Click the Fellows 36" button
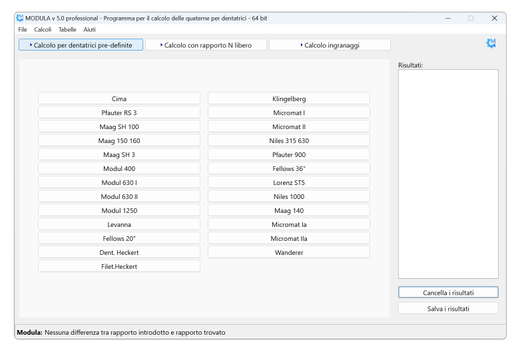This screenshot has height=356, width=528. coord(289,168)
